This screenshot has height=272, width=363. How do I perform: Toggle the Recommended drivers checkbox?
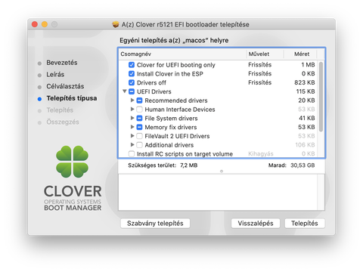139,100
